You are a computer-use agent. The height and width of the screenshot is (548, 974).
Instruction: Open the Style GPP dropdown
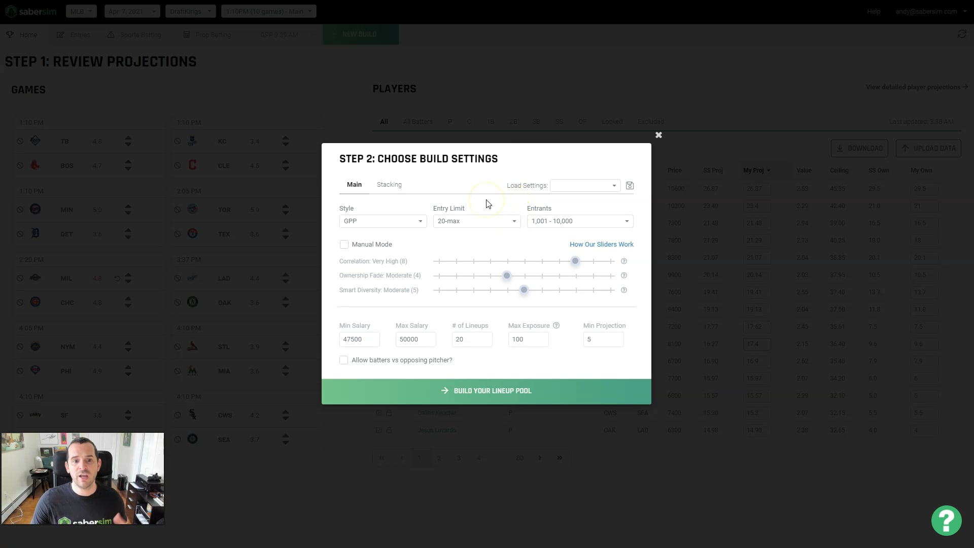pos(383,221)
